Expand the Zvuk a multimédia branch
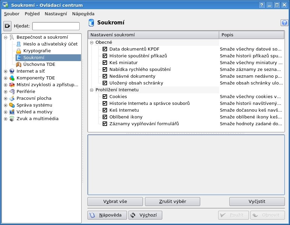This screenshot has width=290, height=225. [5, 119]
